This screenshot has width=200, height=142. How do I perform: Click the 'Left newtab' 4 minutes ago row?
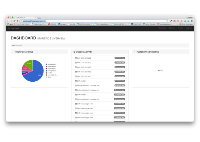click(100, 81)
